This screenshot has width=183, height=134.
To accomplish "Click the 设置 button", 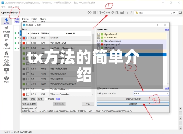I will click(x=40, y=99).
